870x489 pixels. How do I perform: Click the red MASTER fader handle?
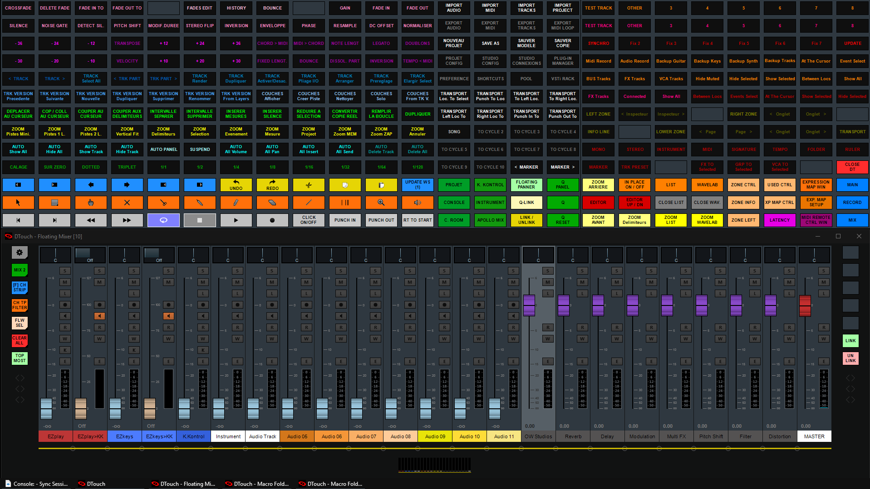(x=805, y=306)
